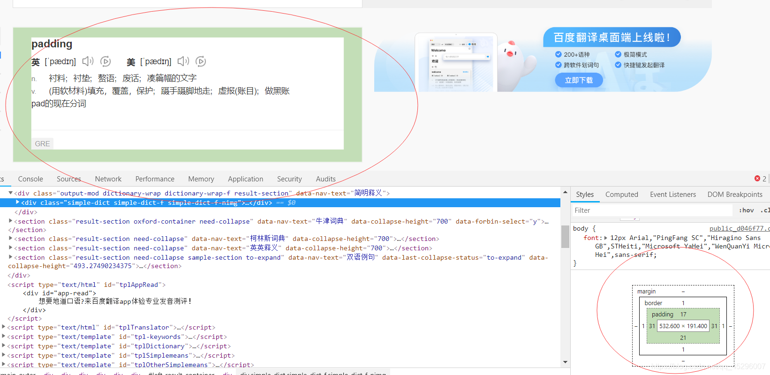Viewport: 770px width, 375px height.
Task: Open the Audits tab
Action: tap(326, 179)
